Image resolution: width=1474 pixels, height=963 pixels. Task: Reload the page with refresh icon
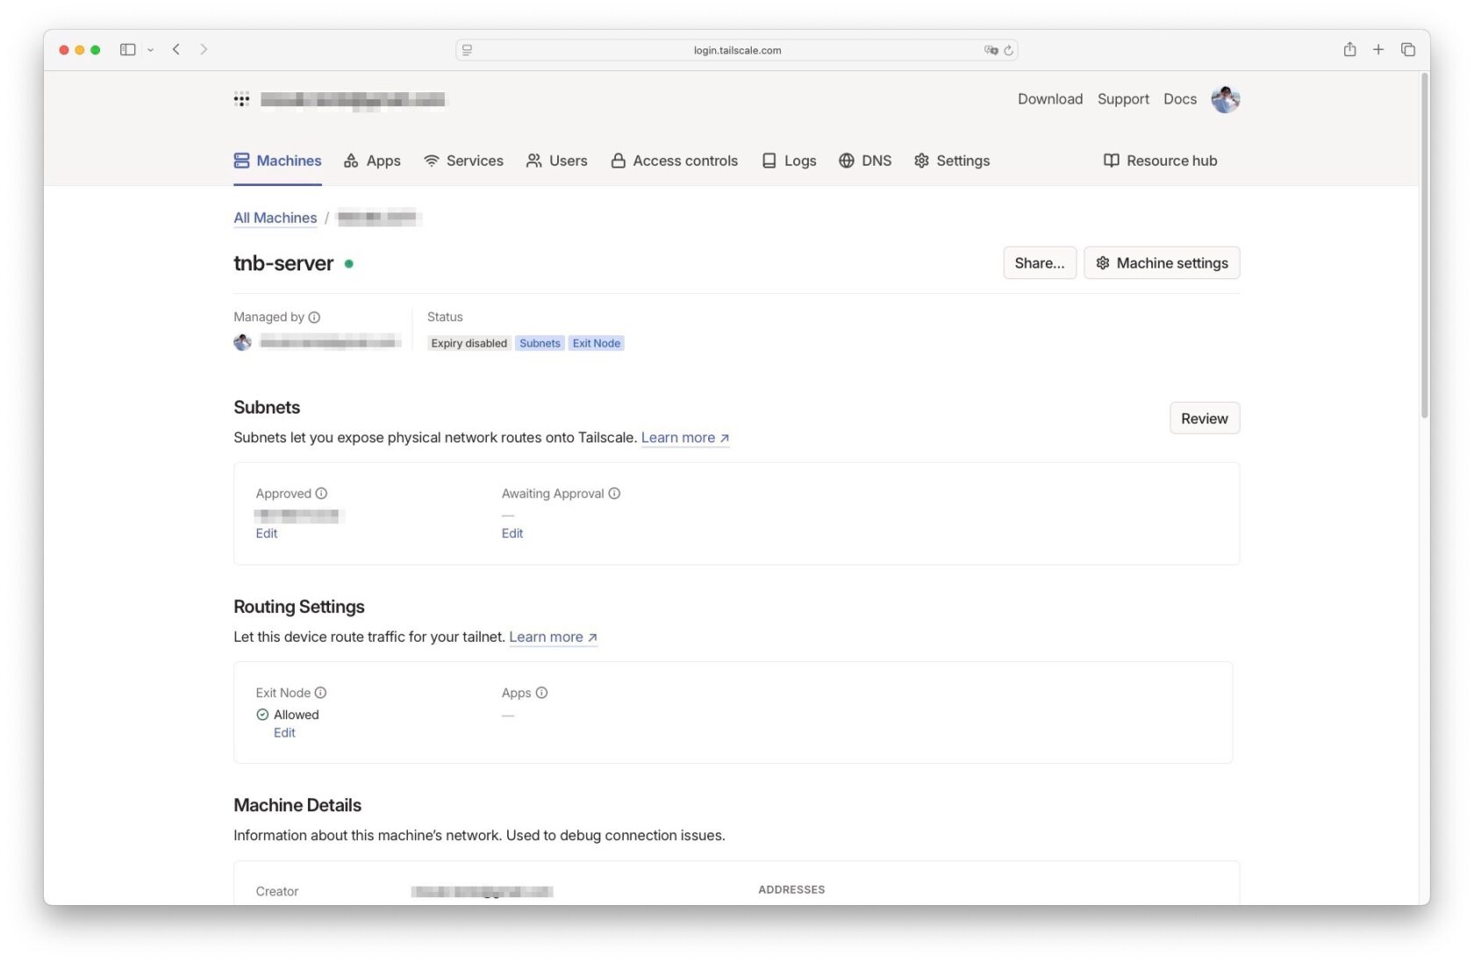pos(1009,50)
